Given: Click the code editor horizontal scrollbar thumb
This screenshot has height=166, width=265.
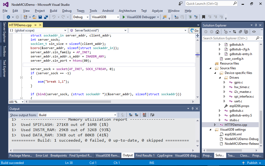Looking at the screenshot, I should click(x=70, y=102).
